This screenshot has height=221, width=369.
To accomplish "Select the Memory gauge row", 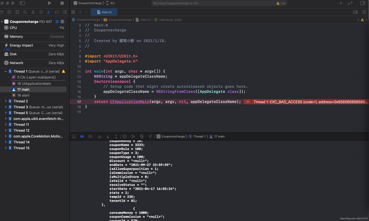I will (34, 37).
